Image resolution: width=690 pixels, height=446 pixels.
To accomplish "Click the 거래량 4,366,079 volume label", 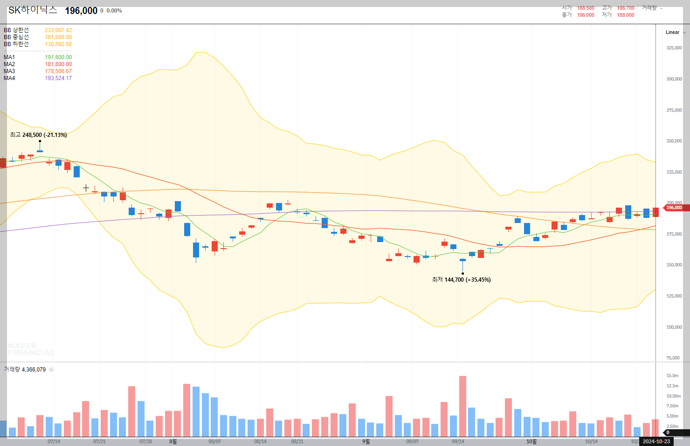I will click(25, 370).
